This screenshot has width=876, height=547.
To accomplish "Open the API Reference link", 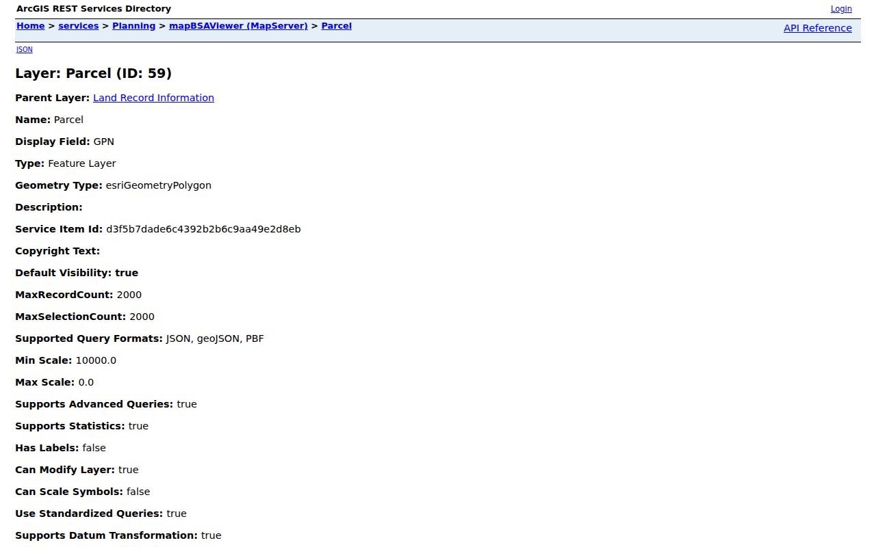I will click(818, 28).
